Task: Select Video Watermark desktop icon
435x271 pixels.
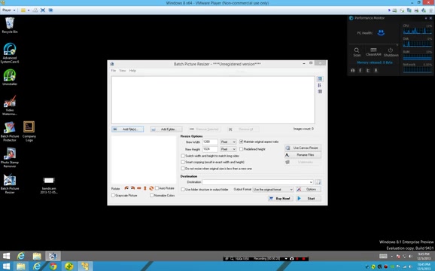Action: pos(10,105)
